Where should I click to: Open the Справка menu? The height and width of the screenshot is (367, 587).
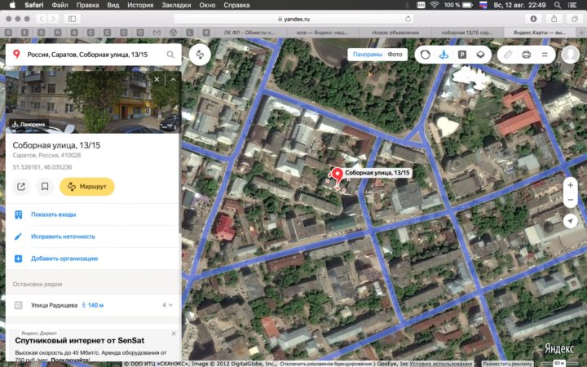click(x=236, y=5)
